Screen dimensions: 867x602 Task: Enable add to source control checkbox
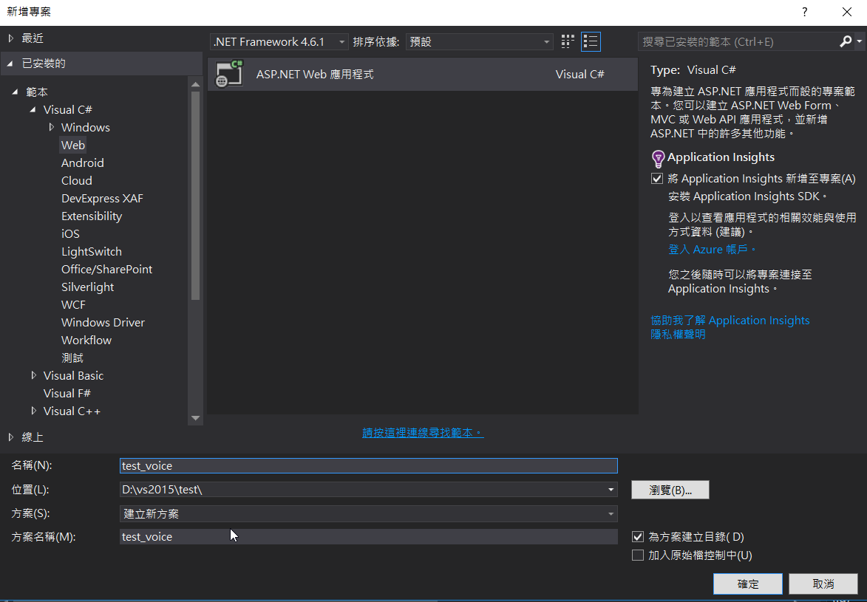tap(638, 555)
